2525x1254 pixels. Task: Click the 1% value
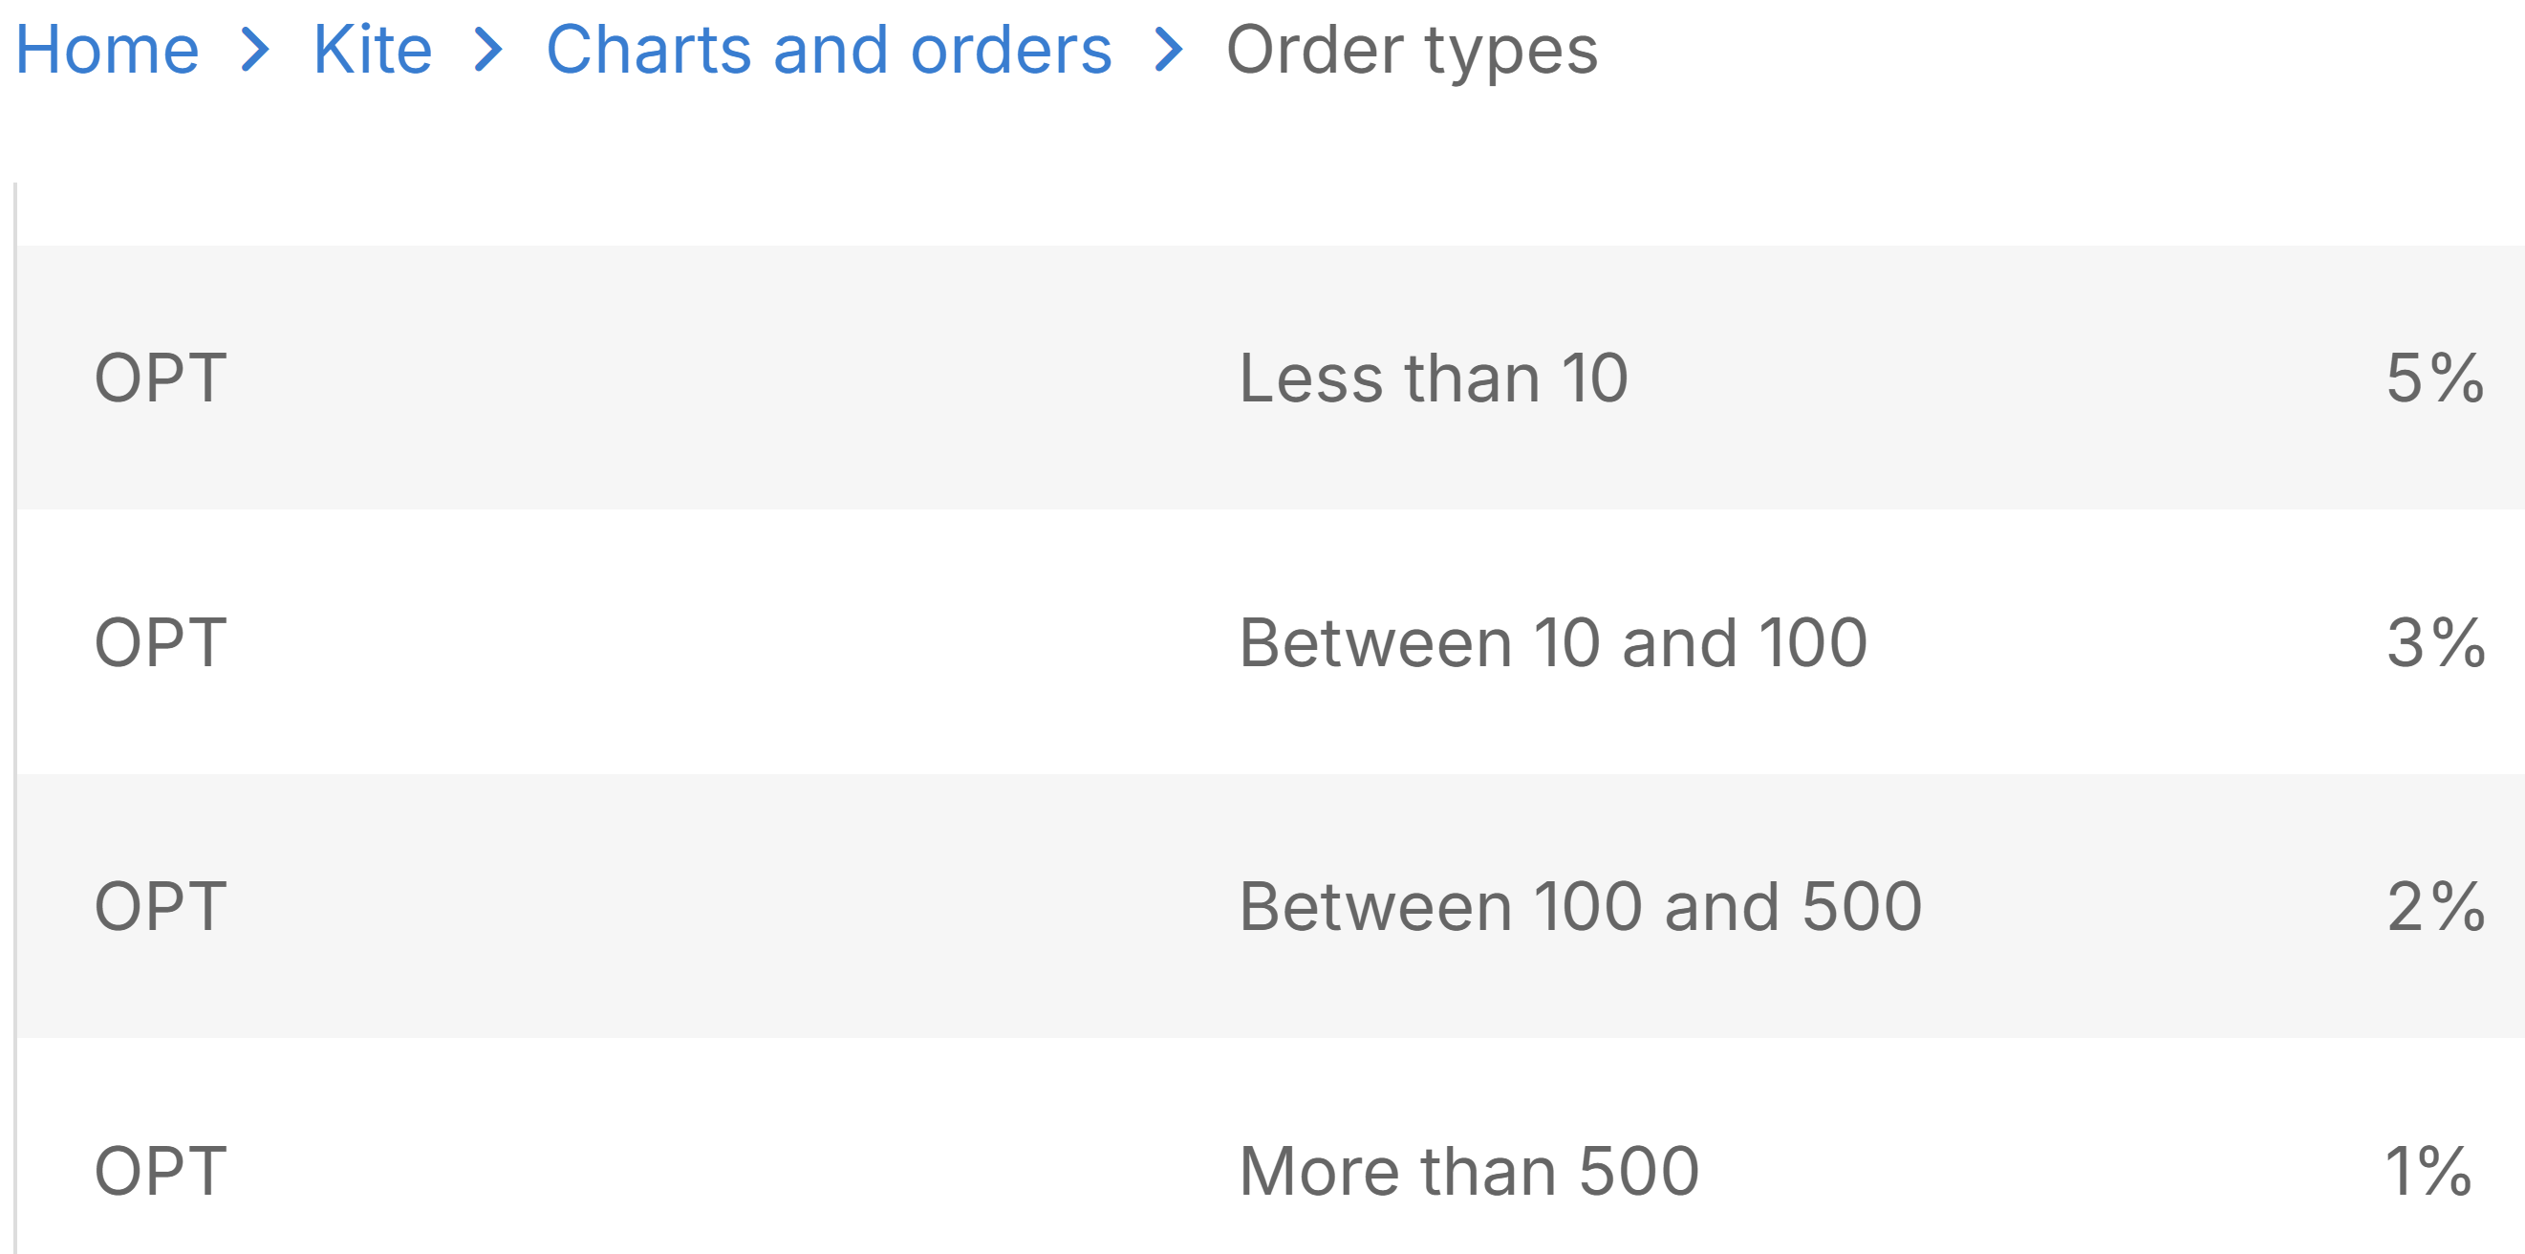(x=2428, y=1171)
